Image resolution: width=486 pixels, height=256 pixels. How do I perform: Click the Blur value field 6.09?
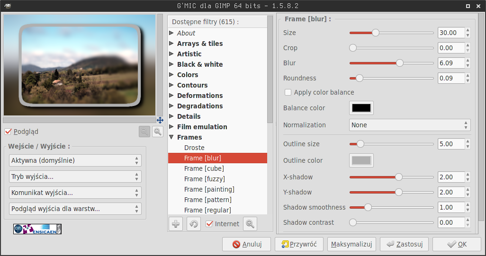click(x=451, y=63)
